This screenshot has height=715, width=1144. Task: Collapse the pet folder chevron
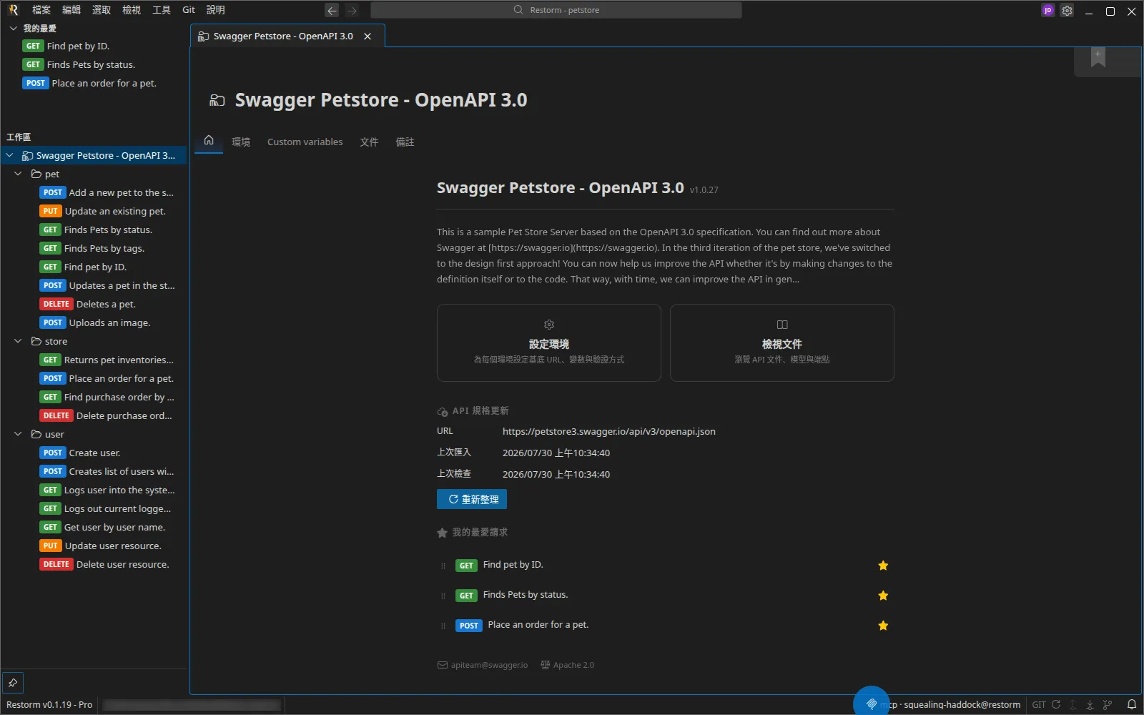pos(18,174)
